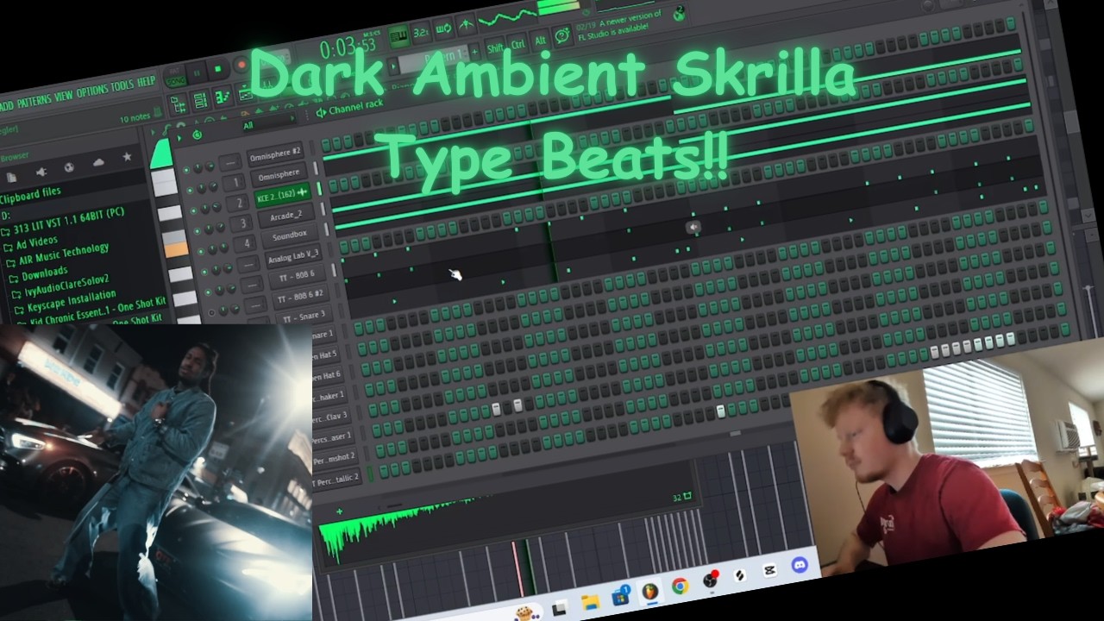Click the Alt modifier button

[540, 41]
